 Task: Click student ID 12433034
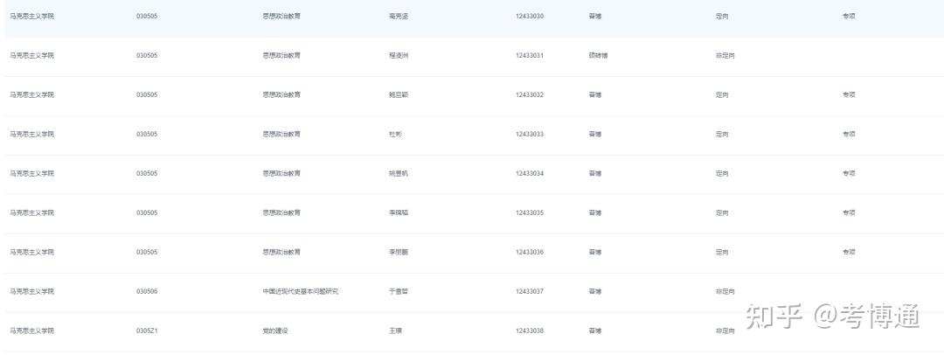click(530, 174)
